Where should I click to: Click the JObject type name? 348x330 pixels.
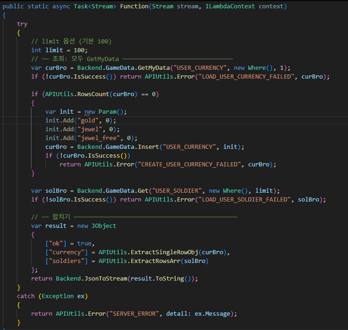click(104, 226)
